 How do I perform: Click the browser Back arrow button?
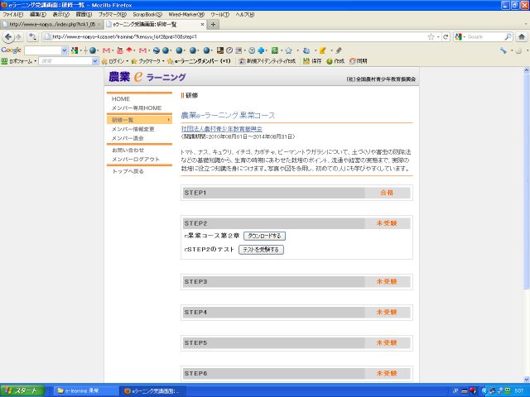pyautogui.click(x=7, y=37)
